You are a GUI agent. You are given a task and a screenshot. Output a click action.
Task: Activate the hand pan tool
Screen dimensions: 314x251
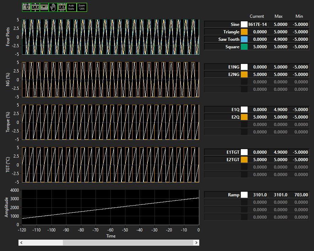(53, 7)
